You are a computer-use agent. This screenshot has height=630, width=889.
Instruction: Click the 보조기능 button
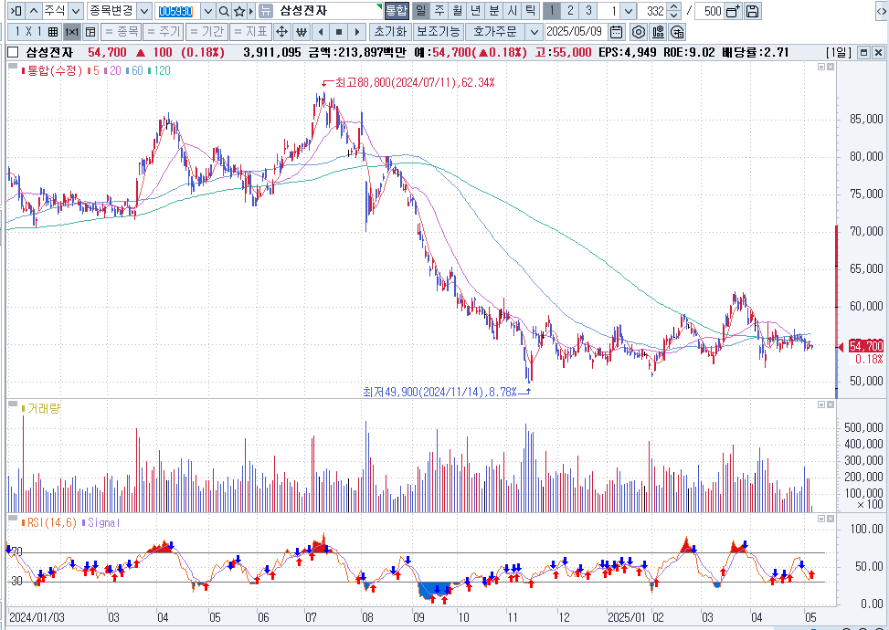pos(439,32)
